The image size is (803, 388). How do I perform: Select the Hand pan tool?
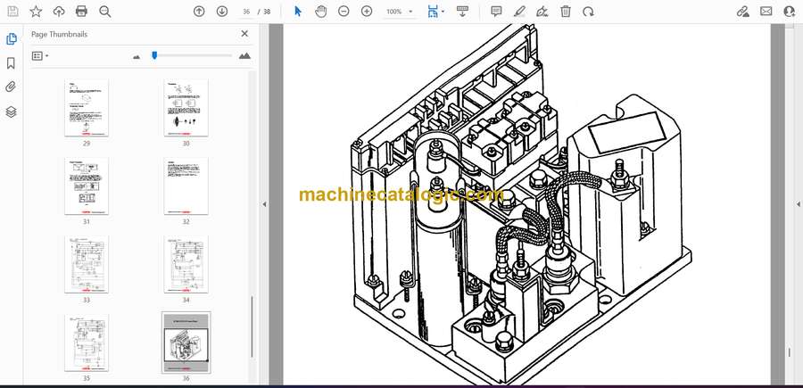pyautogui.click(x=321, y=12)
